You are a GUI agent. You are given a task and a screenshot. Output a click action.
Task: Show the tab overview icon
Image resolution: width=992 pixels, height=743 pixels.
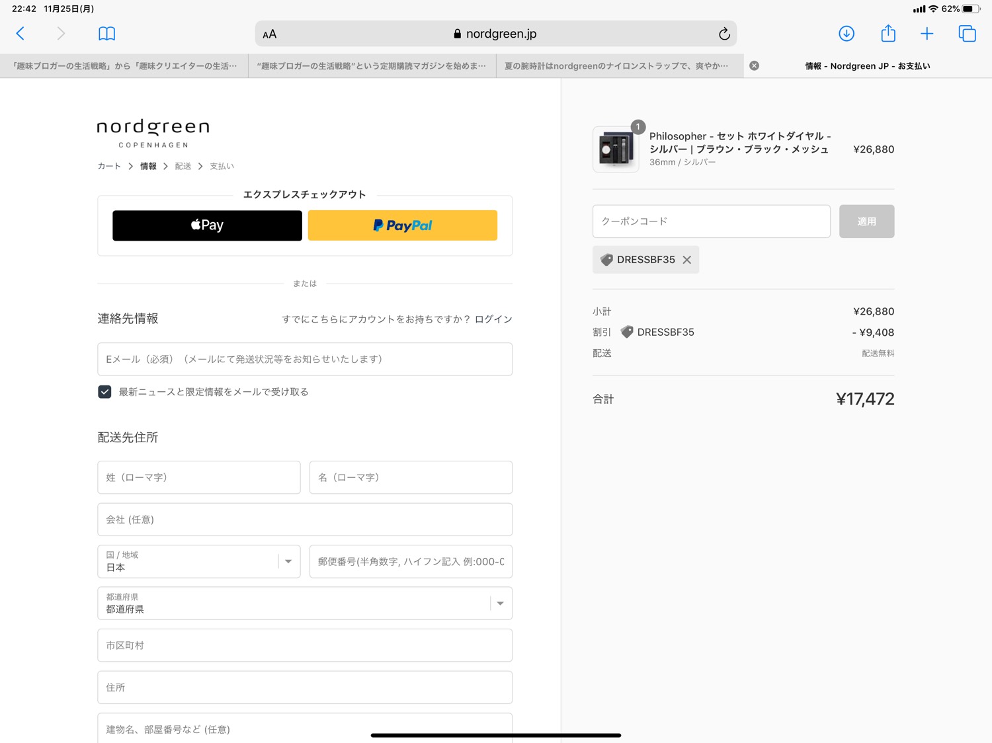click(x=967, y=34)
